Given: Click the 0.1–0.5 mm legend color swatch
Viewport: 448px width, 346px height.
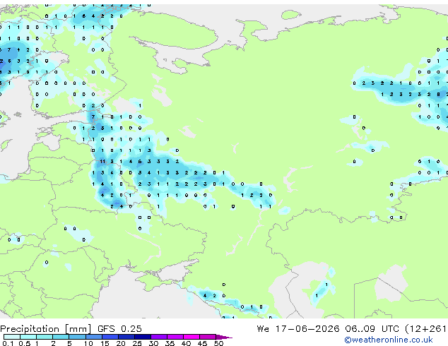Looking at the screenshot, I should [x=12, y=337].
